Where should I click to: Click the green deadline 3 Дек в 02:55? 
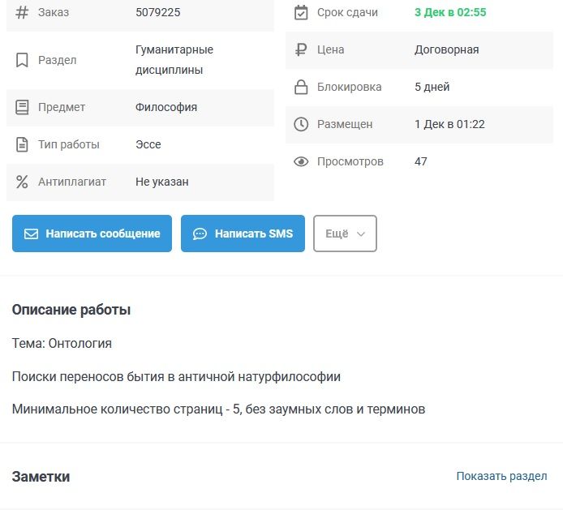450,13
